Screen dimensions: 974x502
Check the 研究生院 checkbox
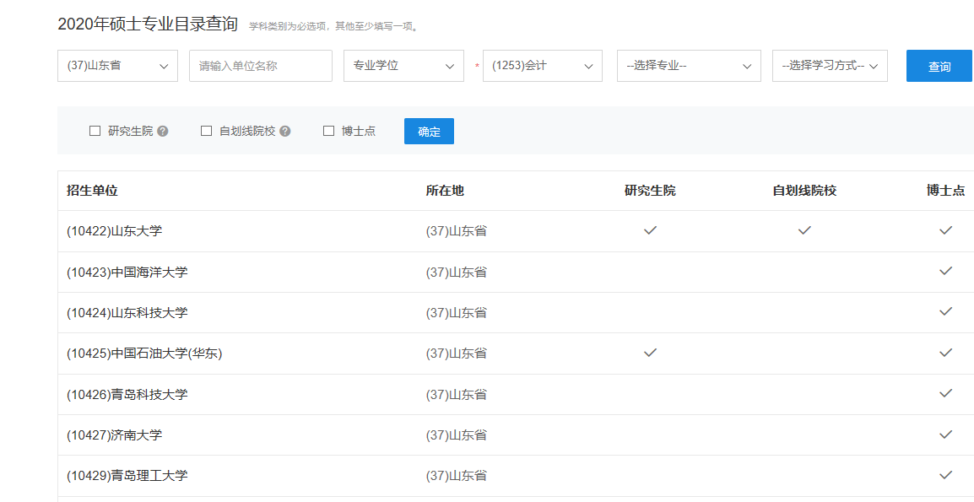pos(95,131)
